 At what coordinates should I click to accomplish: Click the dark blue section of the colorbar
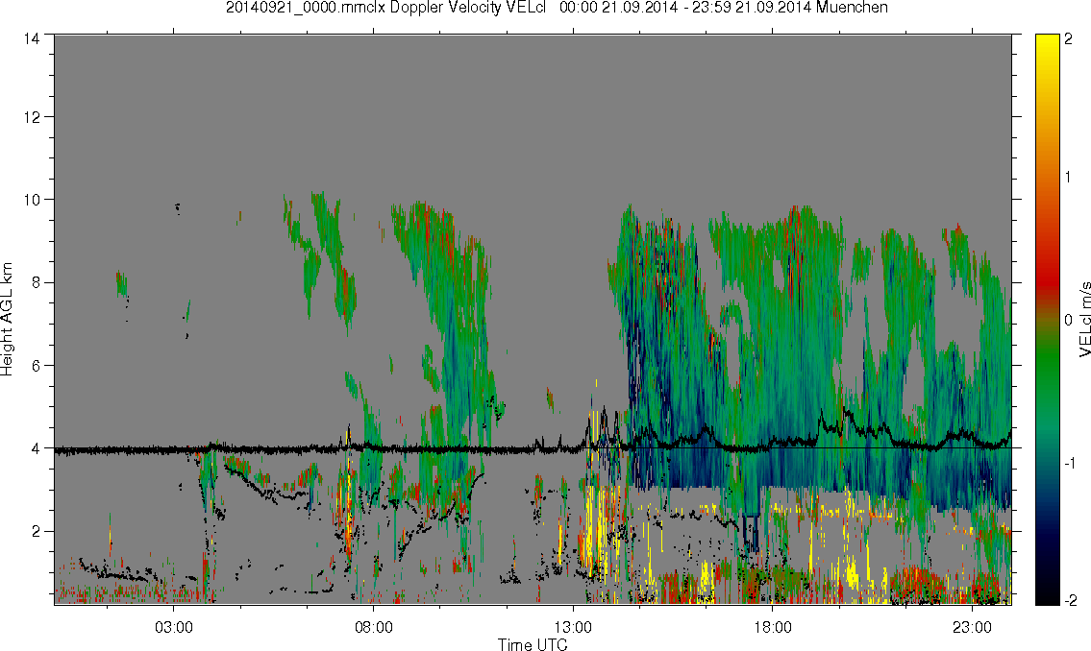(1047, 535)
